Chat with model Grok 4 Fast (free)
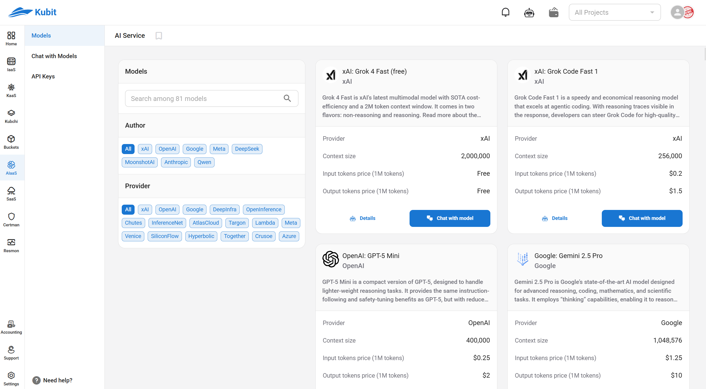The height and width of the screenshot is (389, 706). pos(450,219)
